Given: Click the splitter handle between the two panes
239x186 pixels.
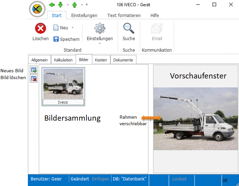Looking at the screenshot, I should click(x=151, y=119).
